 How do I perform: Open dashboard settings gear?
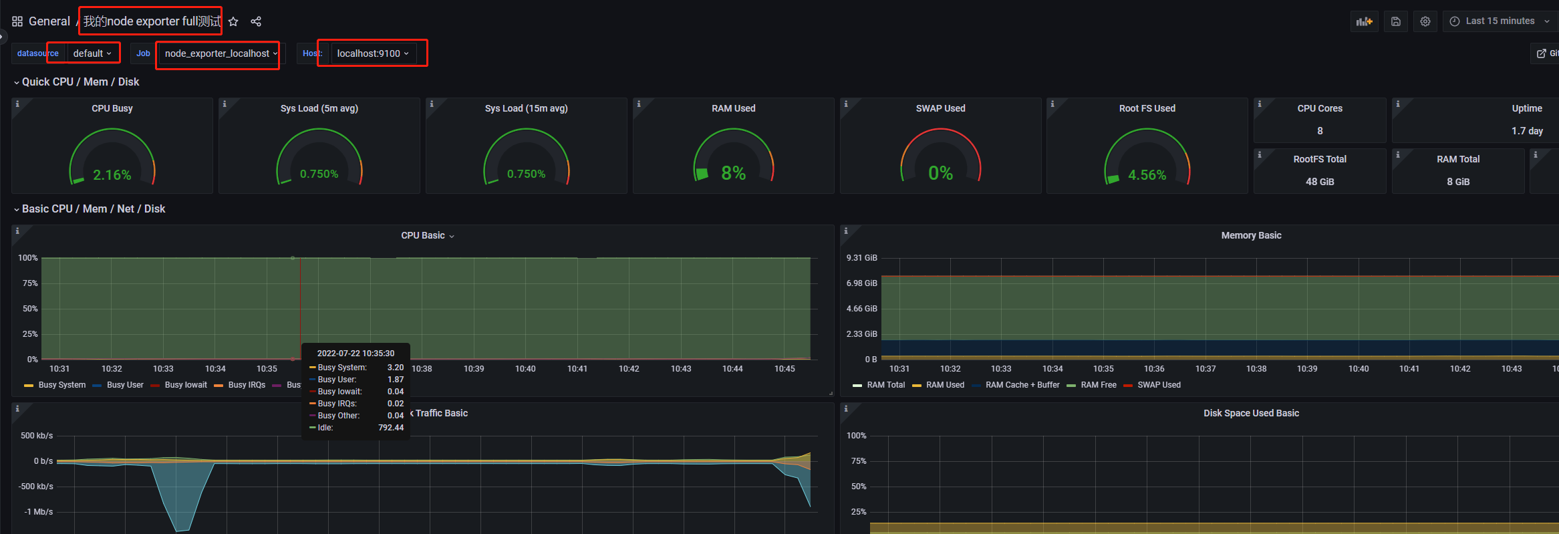[1425, 21]
